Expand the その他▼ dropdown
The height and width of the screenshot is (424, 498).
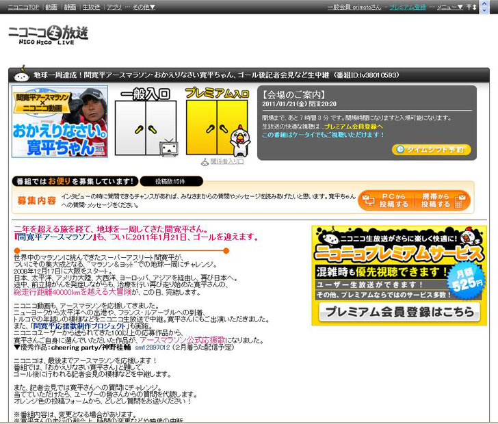pyautogui.click(x=144, y=7)
